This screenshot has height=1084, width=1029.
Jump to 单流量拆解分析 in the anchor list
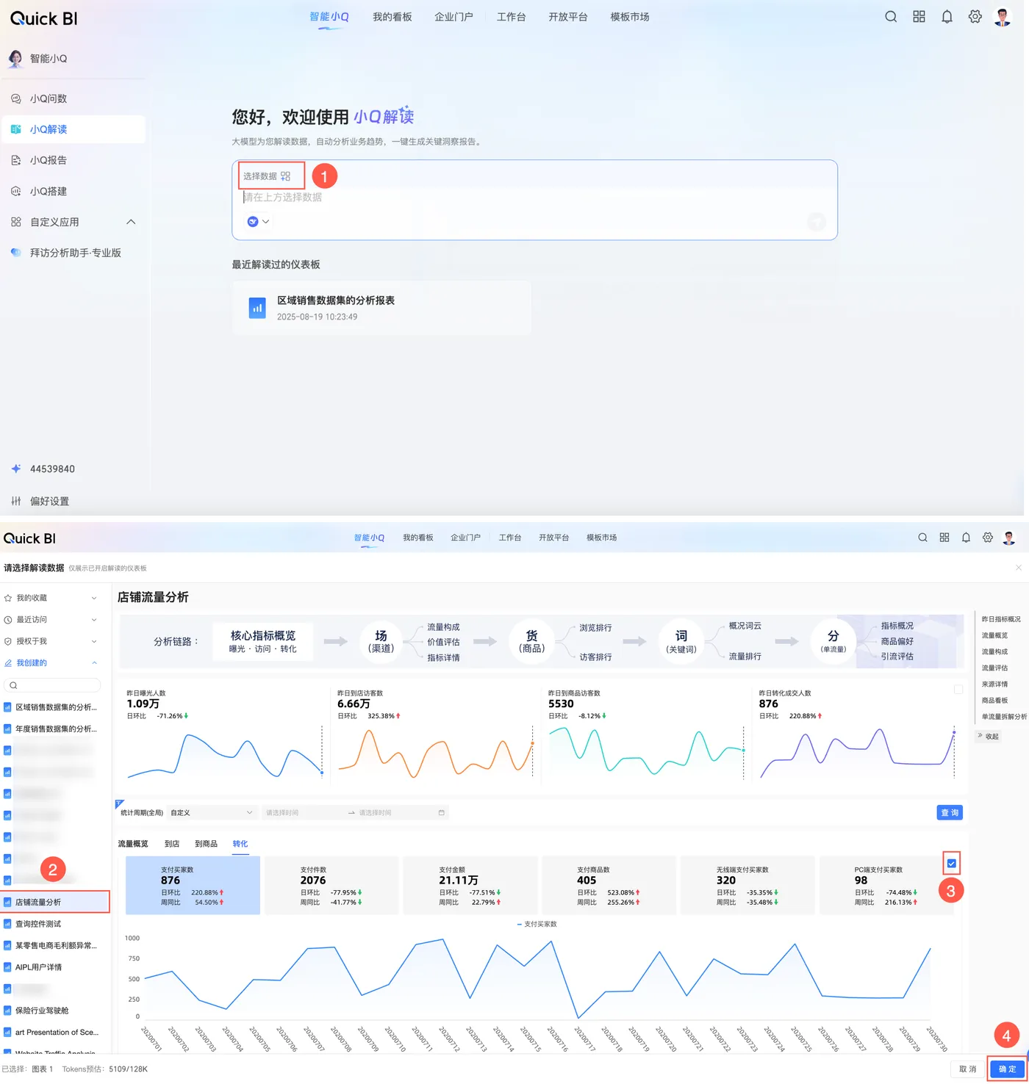click(1004, 716)
